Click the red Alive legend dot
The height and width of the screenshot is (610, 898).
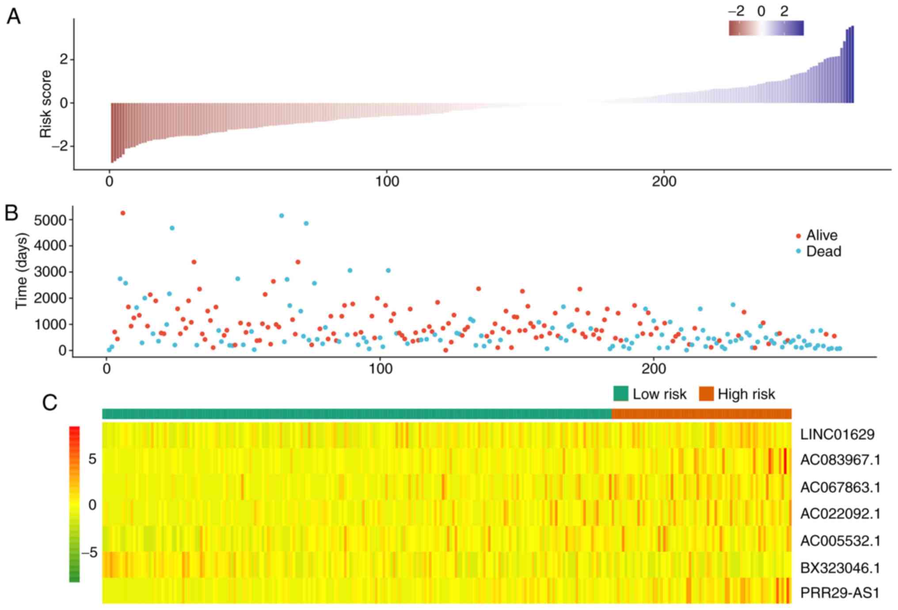pos(798,236)
